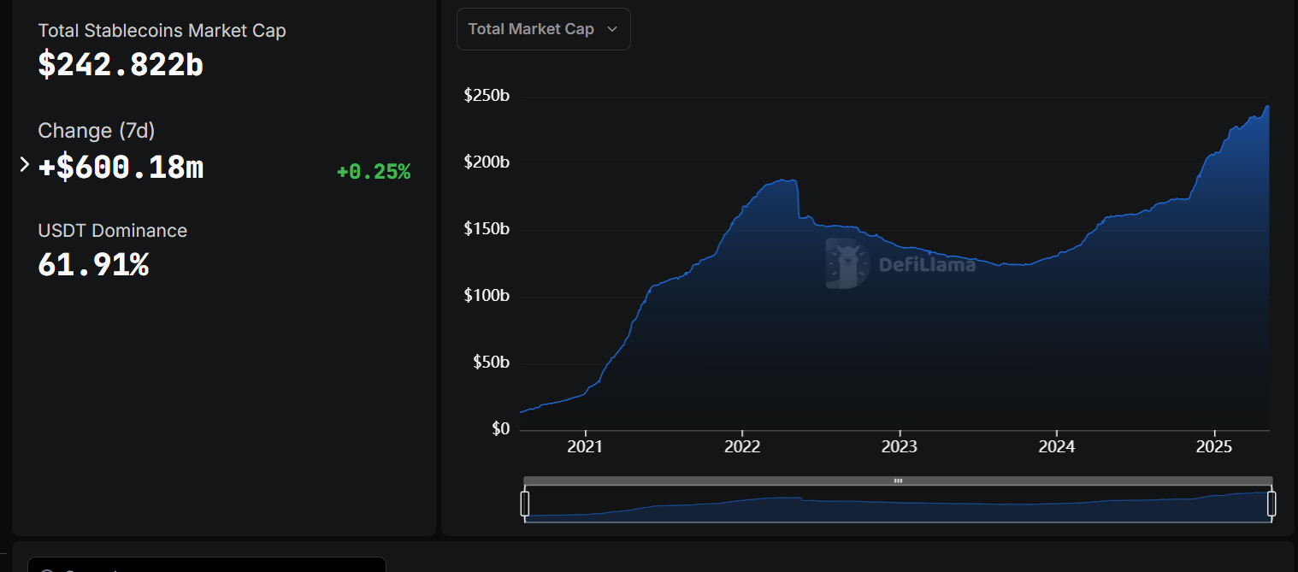Click the +$600.18m change value
The image size is (1298, 572).
(x=121, y=166)
